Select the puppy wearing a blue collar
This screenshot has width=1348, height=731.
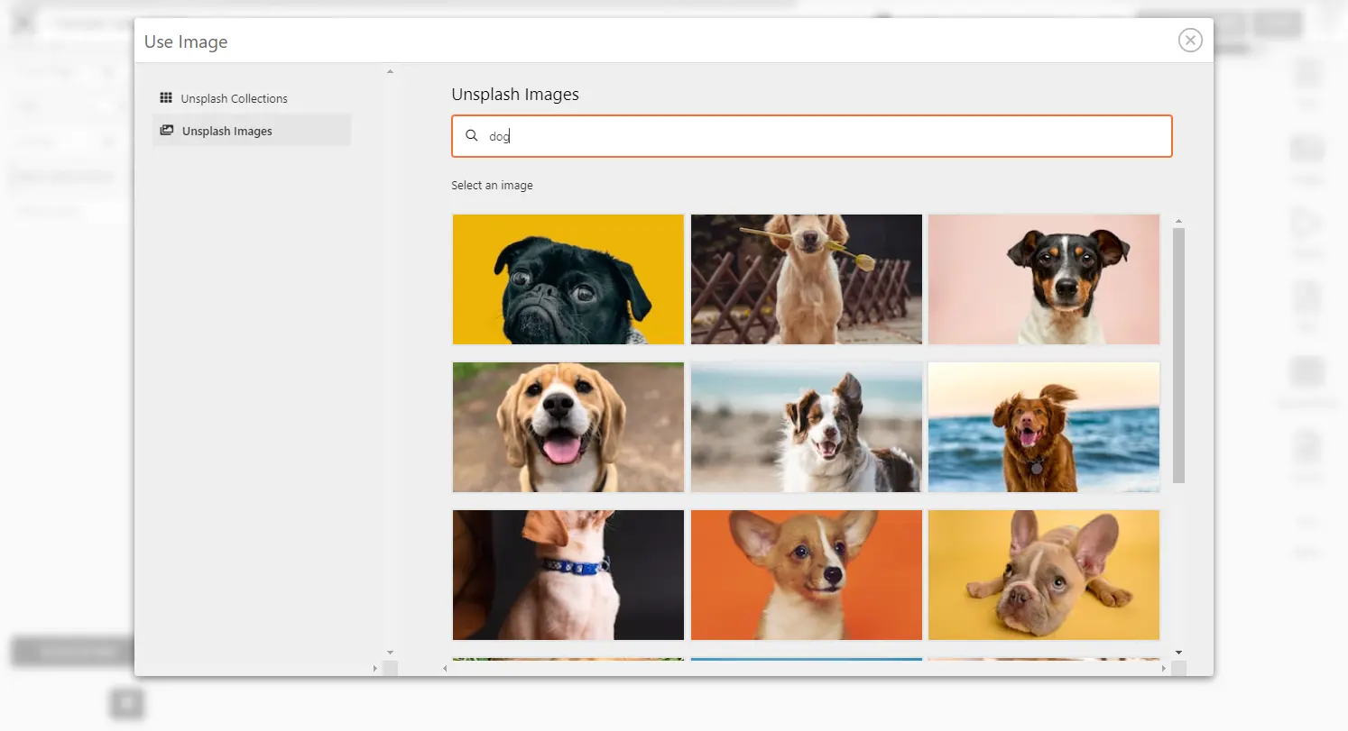tap(568, 574)
